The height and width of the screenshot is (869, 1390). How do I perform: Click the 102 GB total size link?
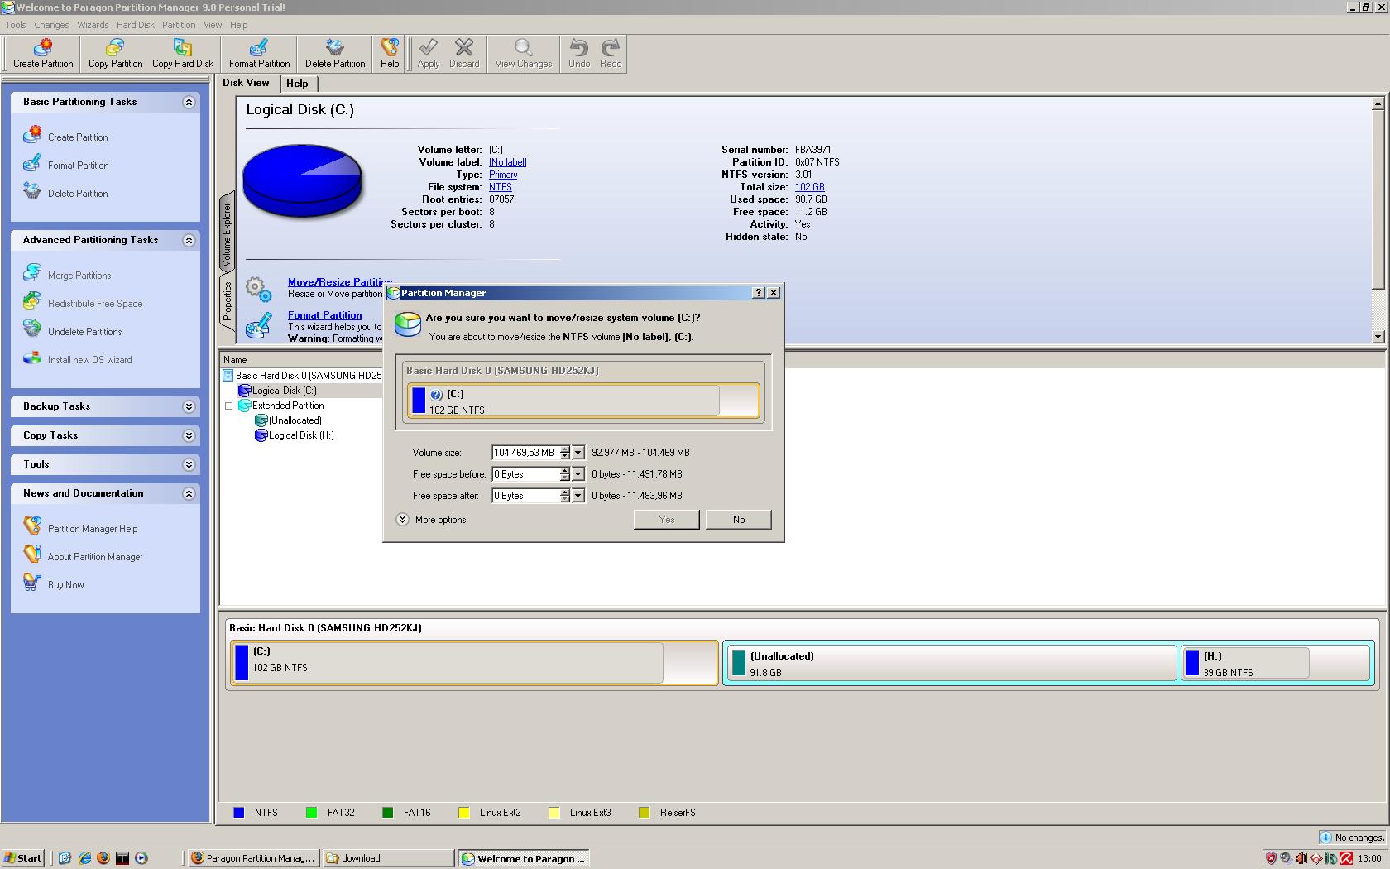click(810, 187)
